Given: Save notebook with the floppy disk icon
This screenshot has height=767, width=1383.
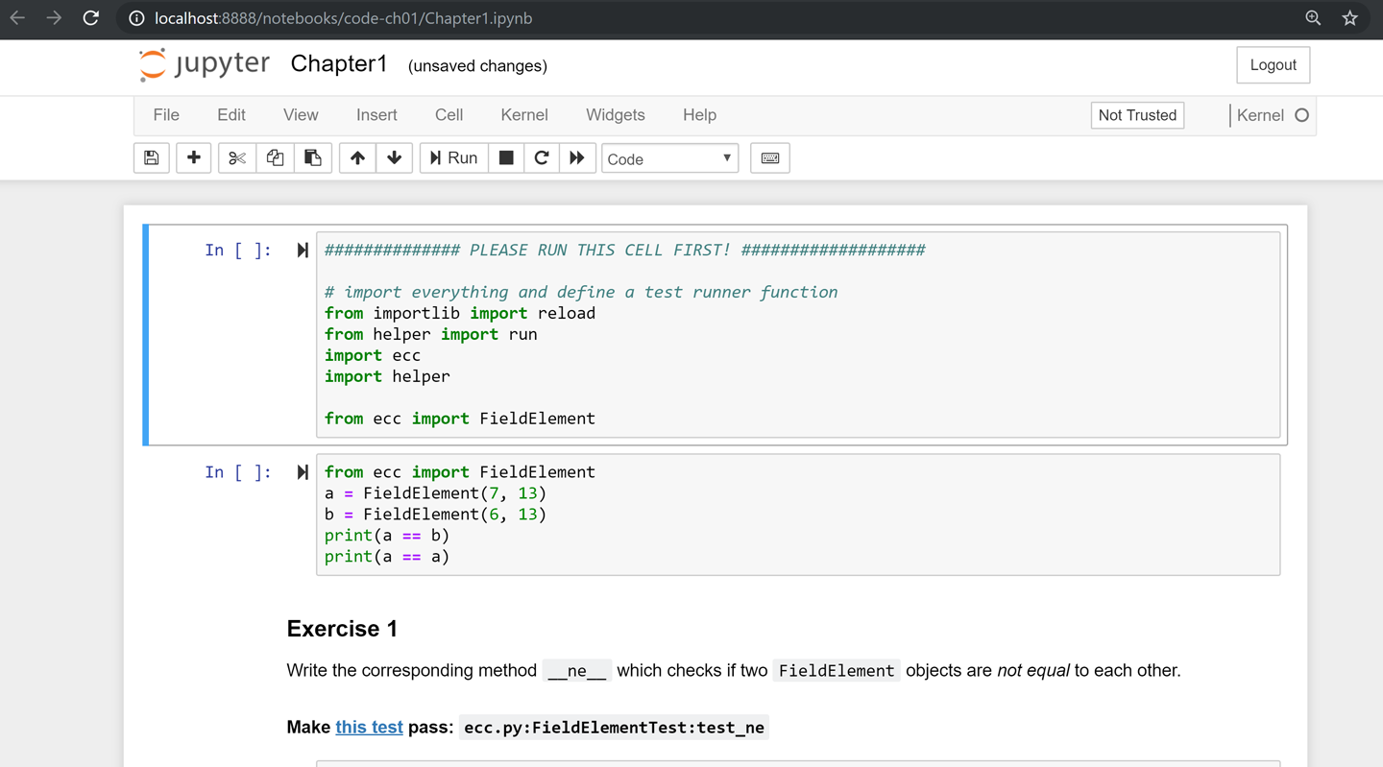Looking at the screenshot, I should pyautogui.click(x=152, y=158).
